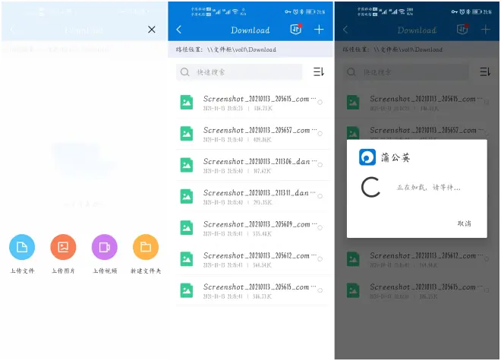The width and height of the screenshot is (501, 361).
Task: Click the 取消 cancel button in loading dialog
Action: [465, 223]
